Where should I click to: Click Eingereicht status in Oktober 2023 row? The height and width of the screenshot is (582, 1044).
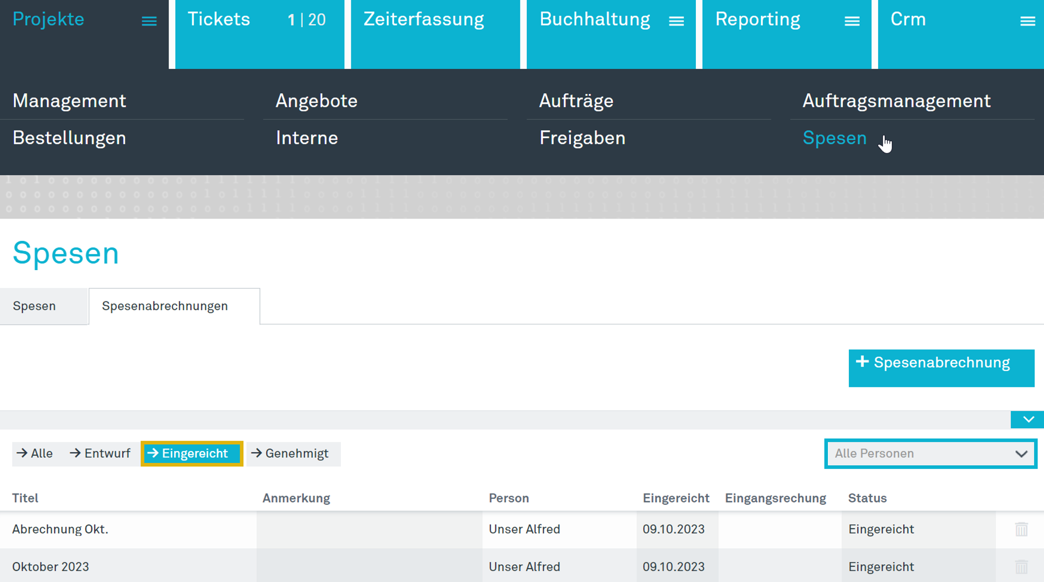coord(881,567)
